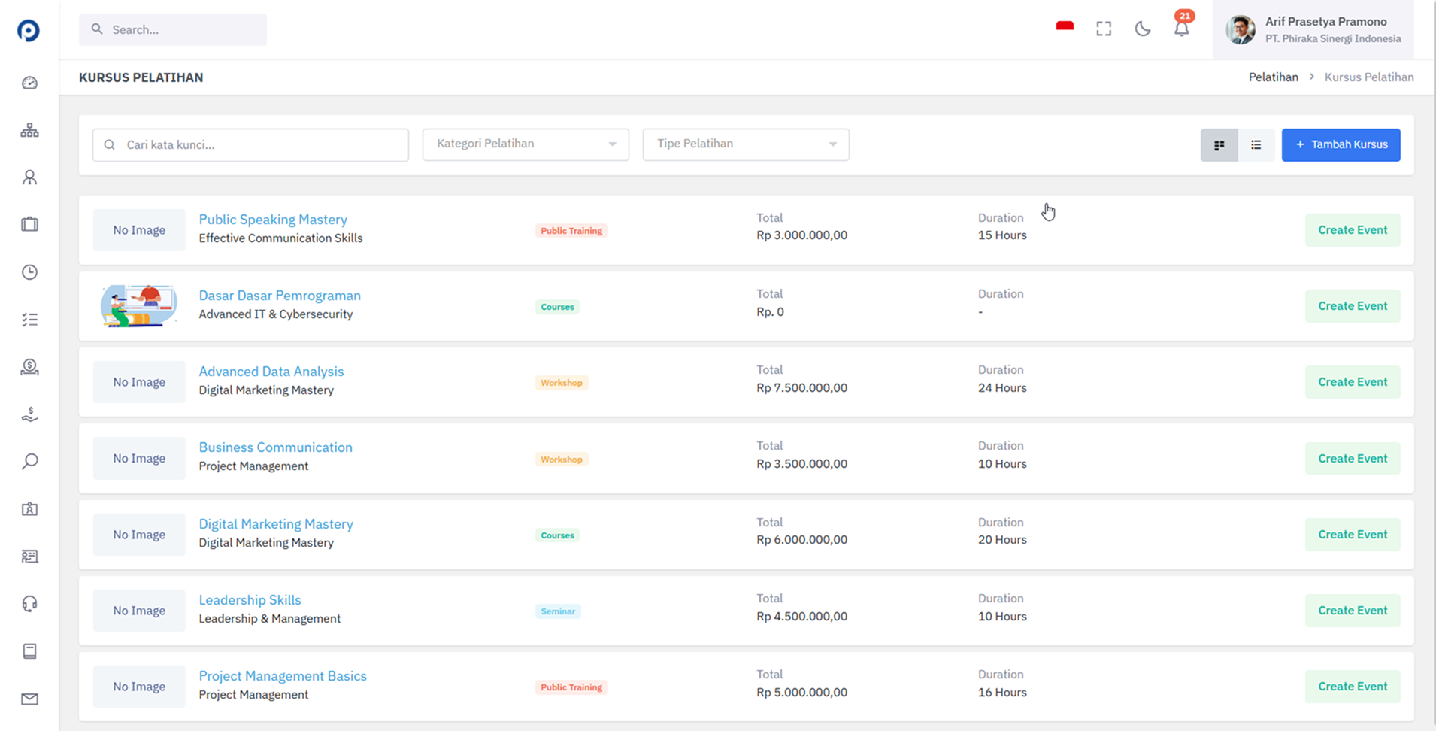Open the notifications bell icon
Image resolution: width=1436 pixels, height=731 pixels.
[x=1182, y=29]
